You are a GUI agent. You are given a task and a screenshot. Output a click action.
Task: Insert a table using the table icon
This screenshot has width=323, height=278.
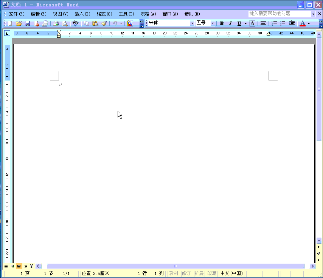pos(130,23)
